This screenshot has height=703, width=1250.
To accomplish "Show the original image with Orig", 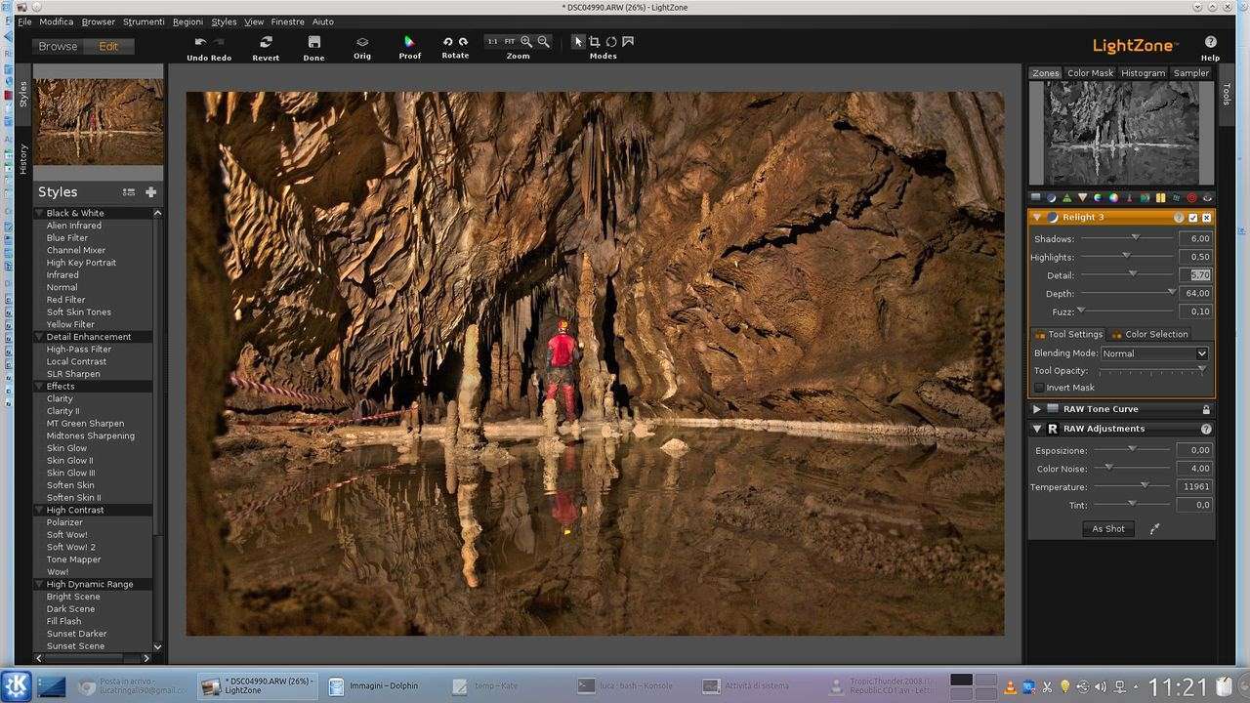I will (362, 42).
